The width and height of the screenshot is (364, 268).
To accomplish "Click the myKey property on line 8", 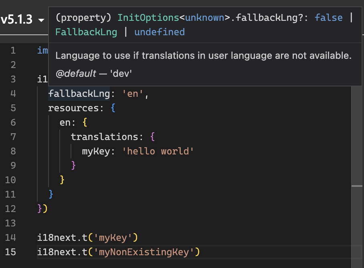I will 93,151.
